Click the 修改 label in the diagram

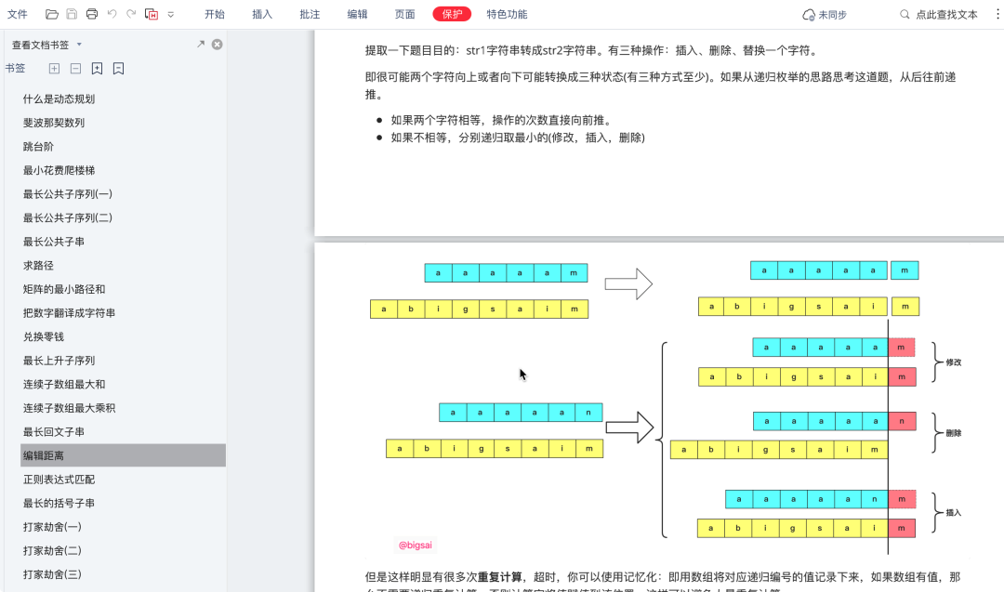tap(954, 362)
